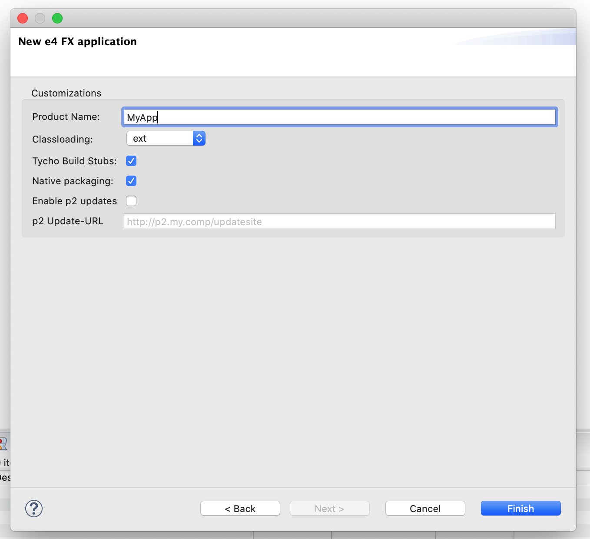Cancel the new application wizard
Image resolution: width=590 pixels, height=539 pixels.
(425, 508)
